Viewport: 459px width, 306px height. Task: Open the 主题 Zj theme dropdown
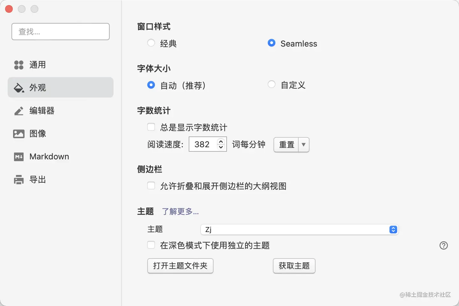pos(299,229)
